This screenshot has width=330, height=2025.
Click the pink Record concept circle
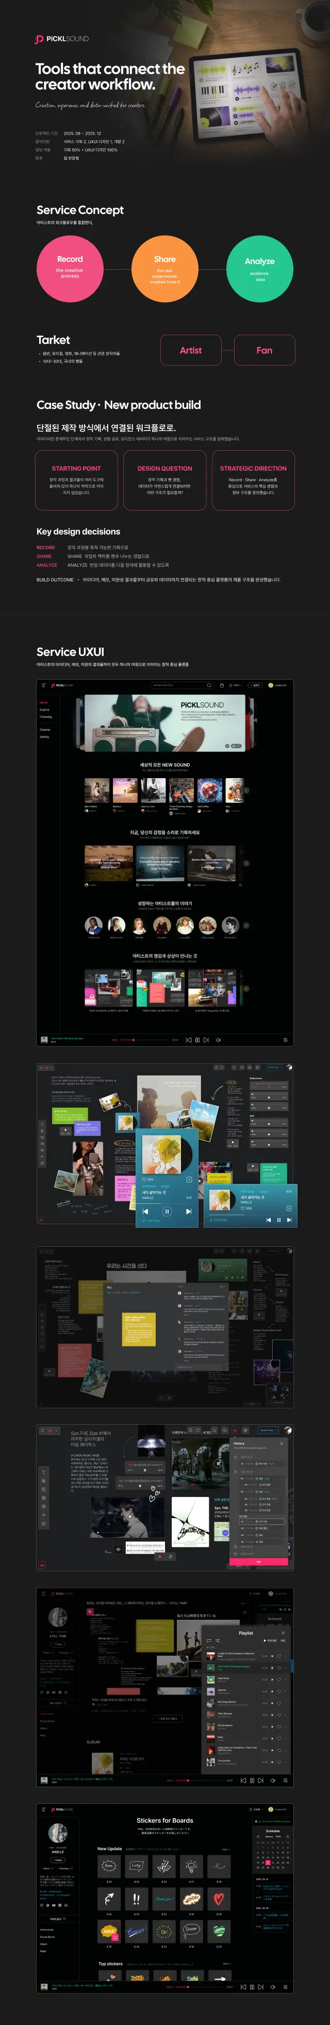pyautogui.click(x=70, y=268)
